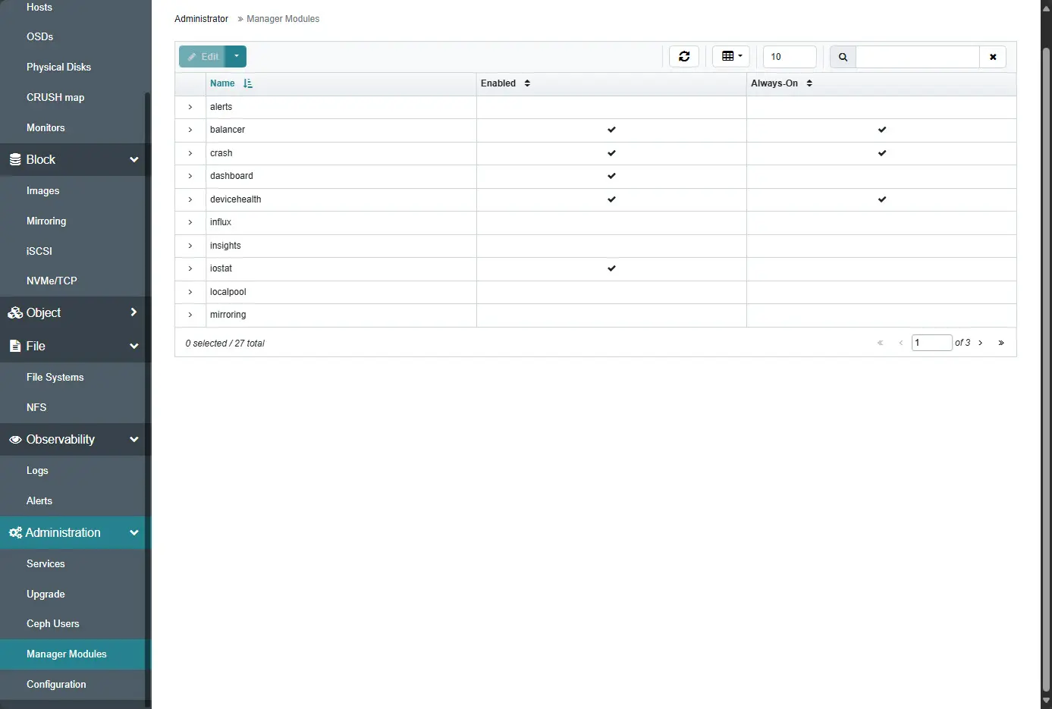The height and width of the screenshot is (709, 1052).
Task: Click the Object cubes icon in sidebar
Action: click(x=15, y=312)
